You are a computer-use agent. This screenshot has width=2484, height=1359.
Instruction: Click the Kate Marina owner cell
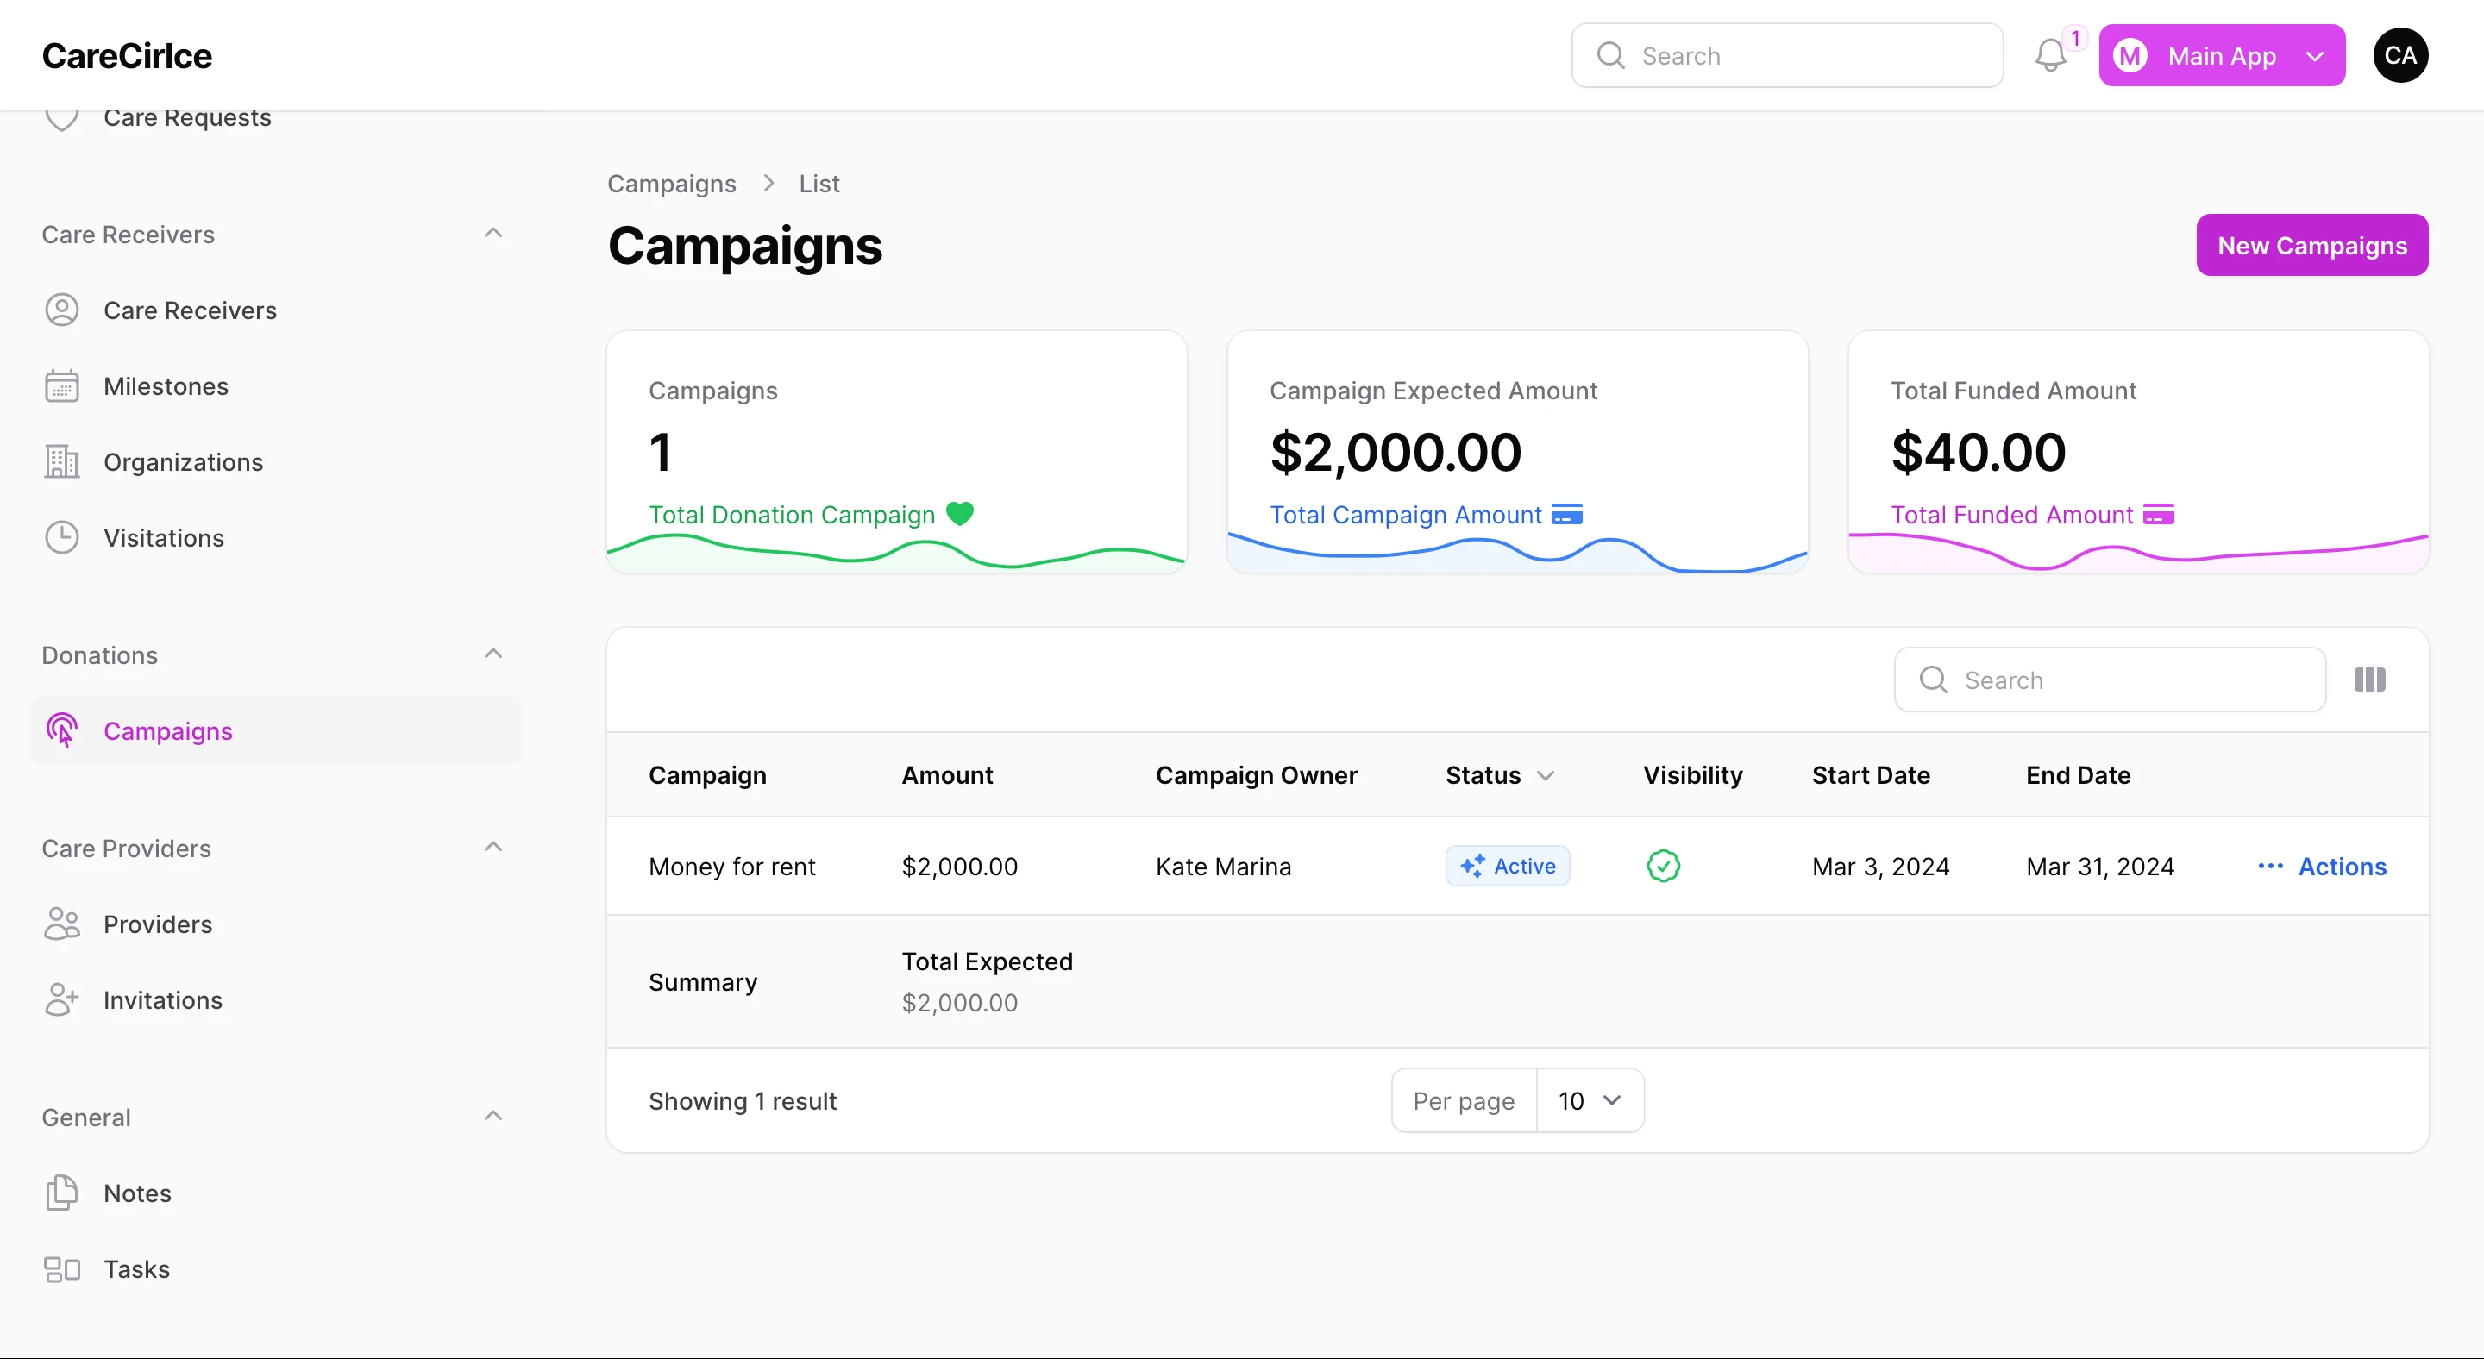pyautogui.click(x=1223, y=866)
